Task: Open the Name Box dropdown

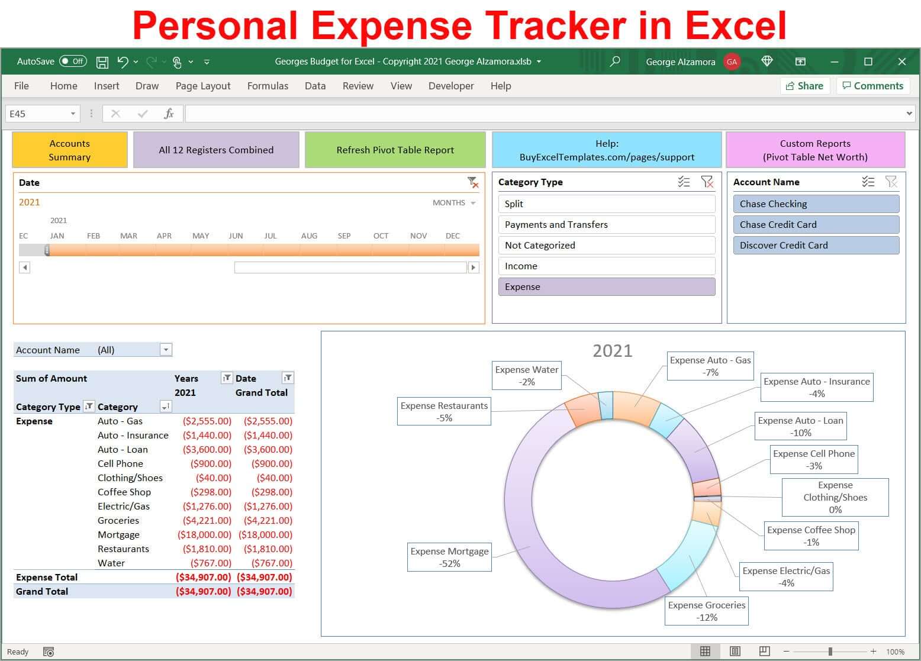Action: [73, 114]
